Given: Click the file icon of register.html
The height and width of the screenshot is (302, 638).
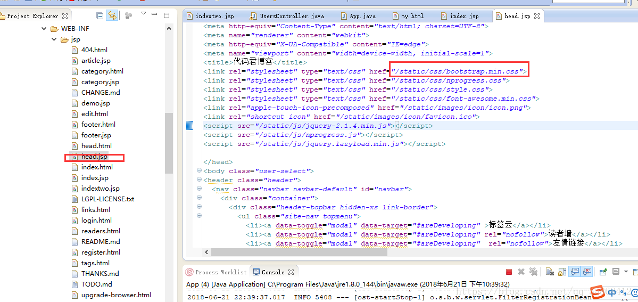Looking at the screenshot, I should click(x=74, y=252).
